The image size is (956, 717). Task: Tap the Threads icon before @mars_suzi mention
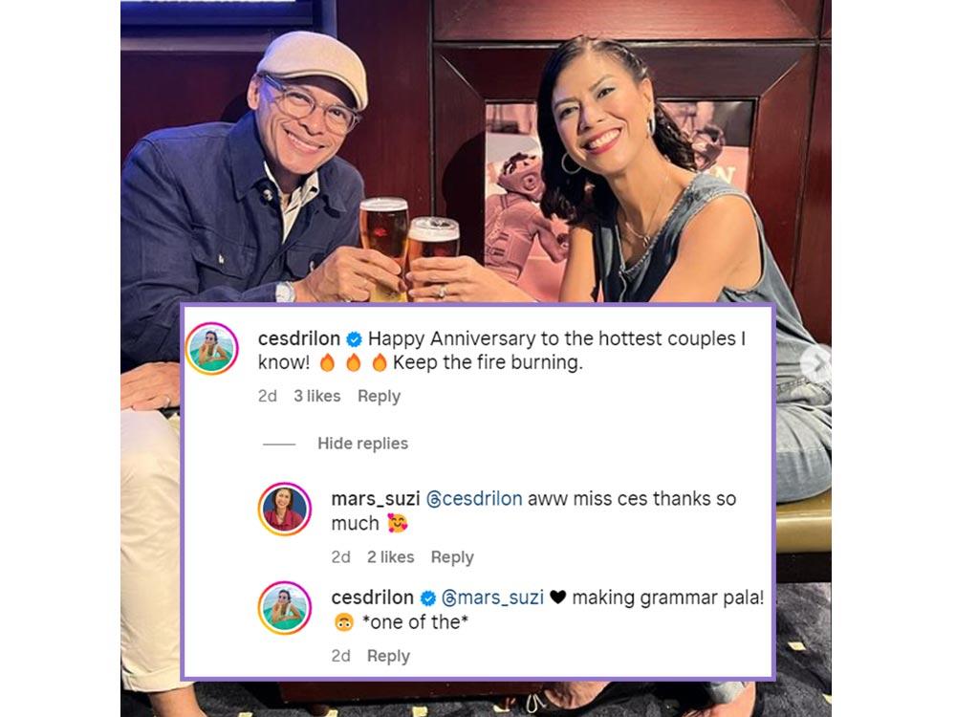(448, 598)
